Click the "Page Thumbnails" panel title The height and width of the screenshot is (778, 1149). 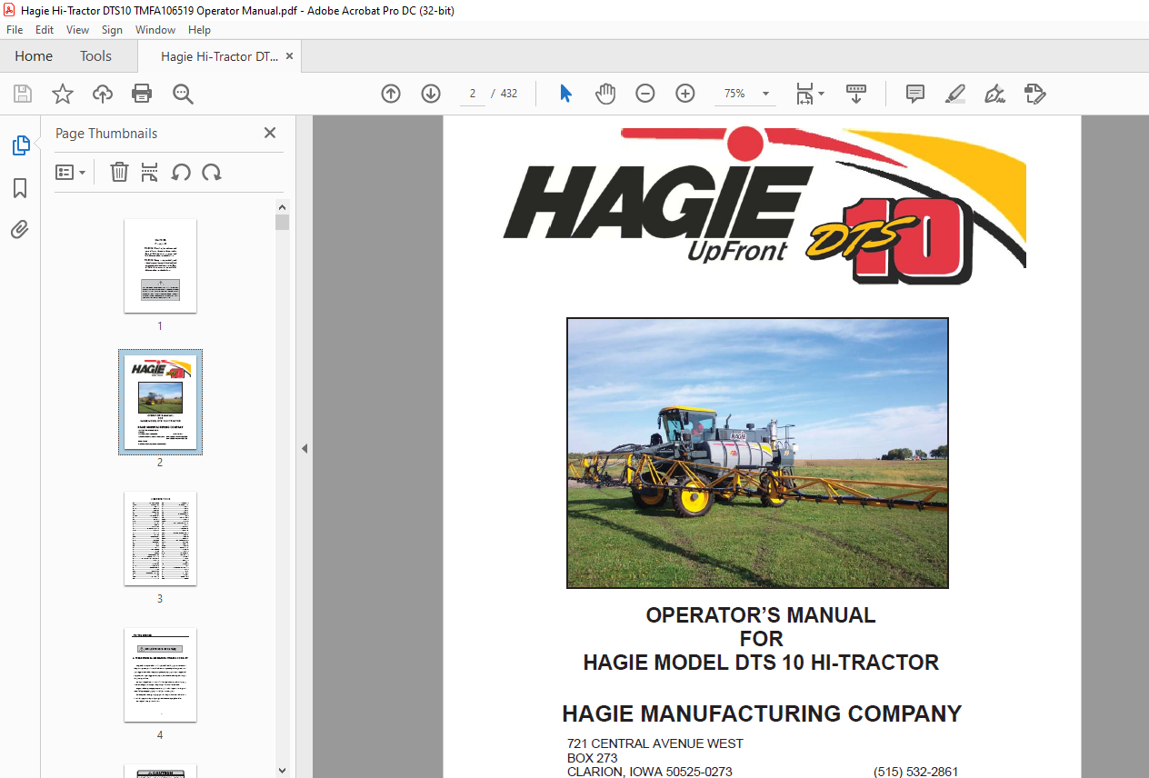(106, 133)
